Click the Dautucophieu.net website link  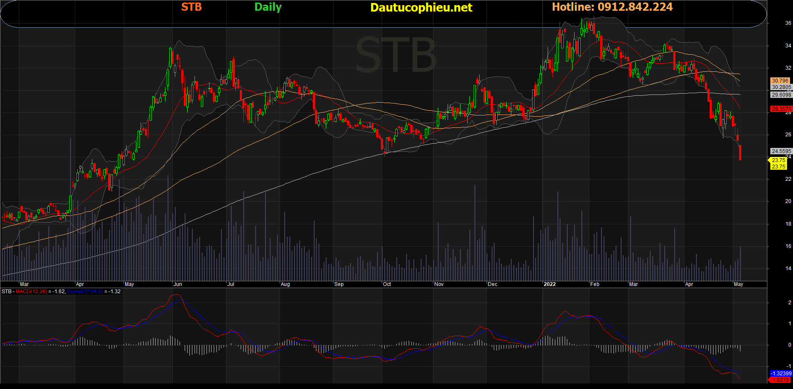coord(421,8)
